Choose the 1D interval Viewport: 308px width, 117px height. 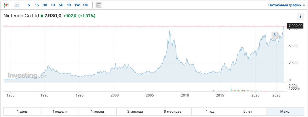tap(69, 5)
